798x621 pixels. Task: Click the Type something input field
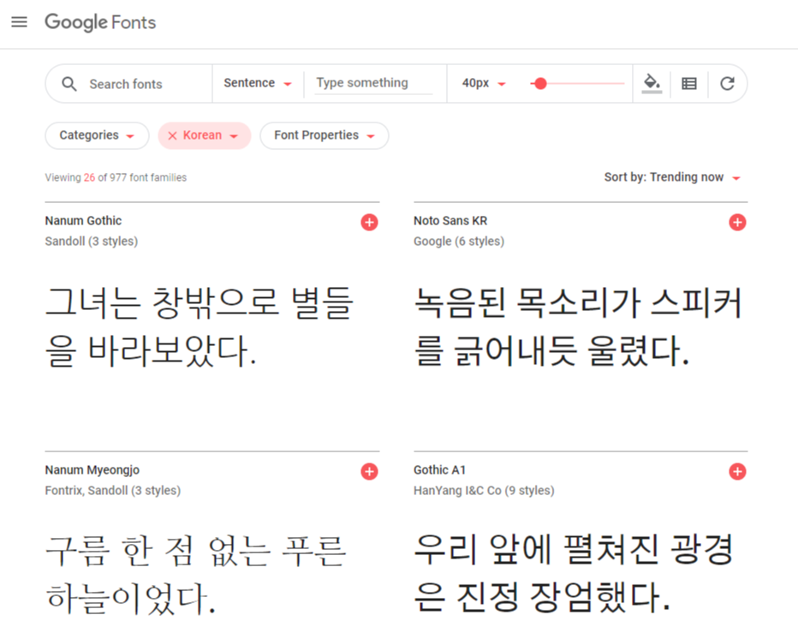point(373,83)
